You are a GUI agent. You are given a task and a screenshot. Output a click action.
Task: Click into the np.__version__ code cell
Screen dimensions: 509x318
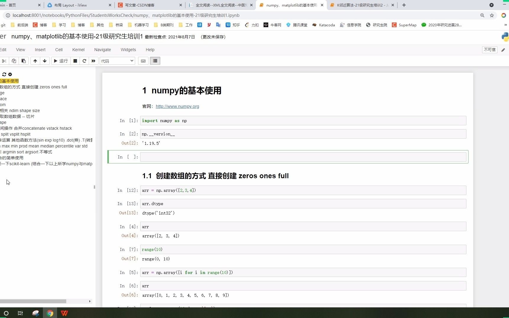303,134
